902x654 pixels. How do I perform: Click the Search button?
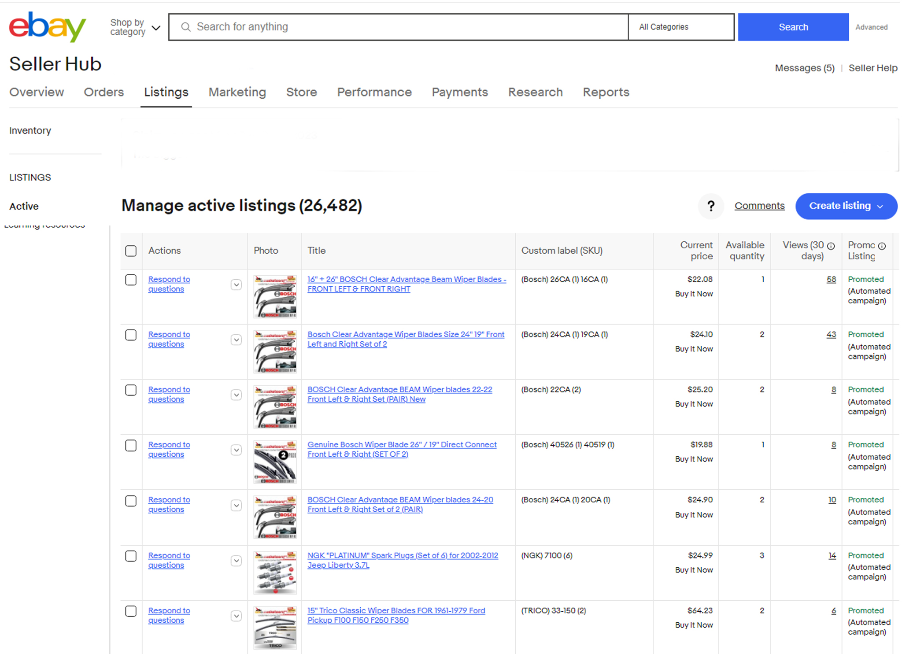793,27
